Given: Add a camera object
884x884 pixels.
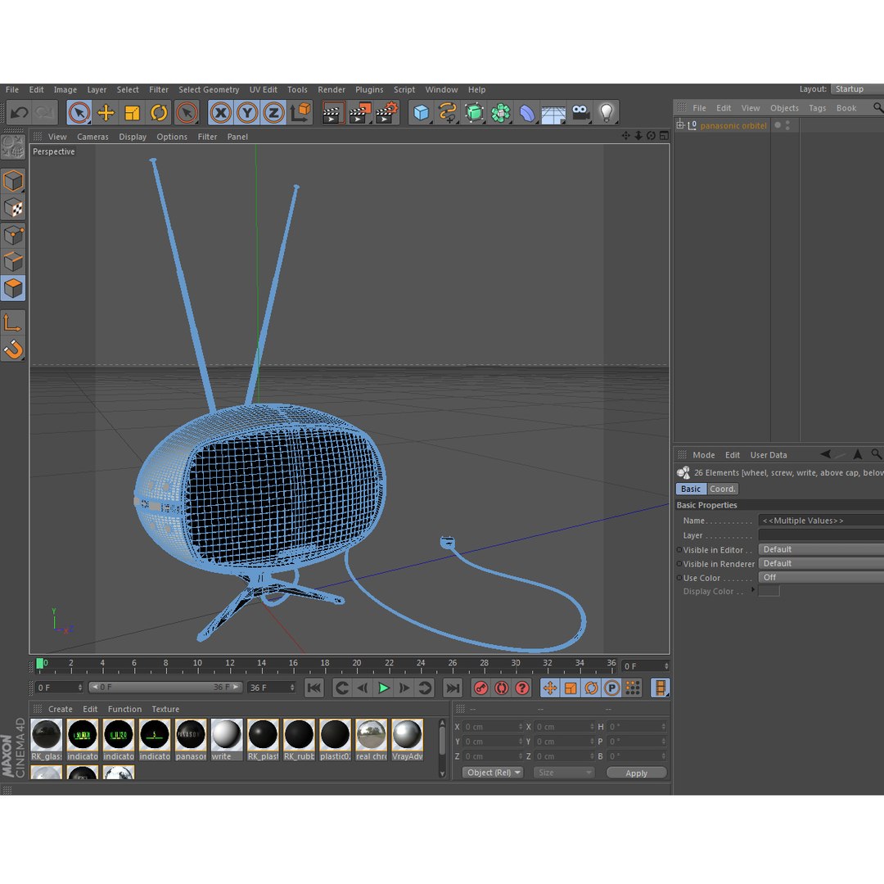Looking at the screenshot, I should coord(580,113).
